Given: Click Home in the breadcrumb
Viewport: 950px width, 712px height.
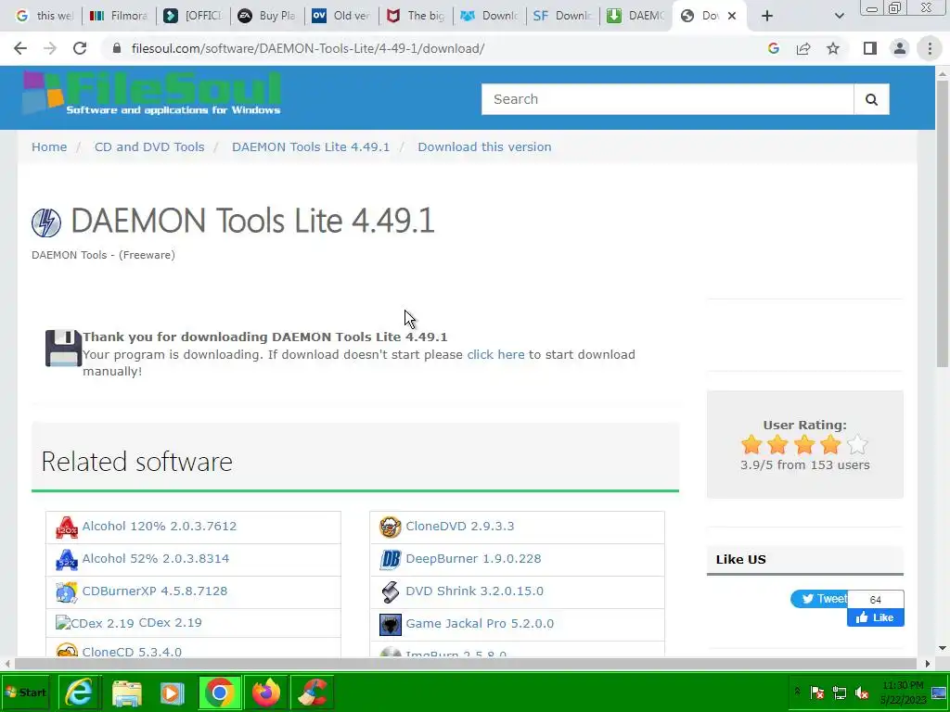Looking at the screenshot, I should (x=49, y=147).
